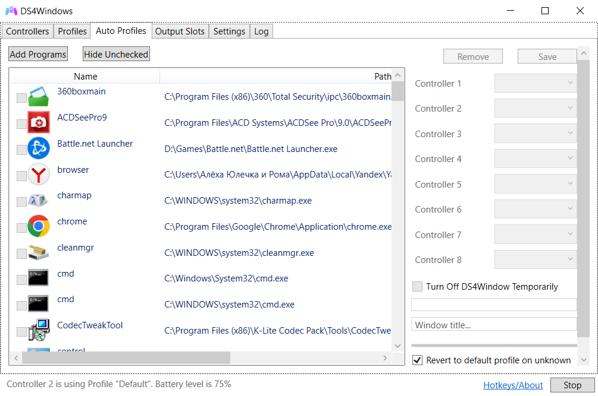Check the browser row checkbox

21,176
